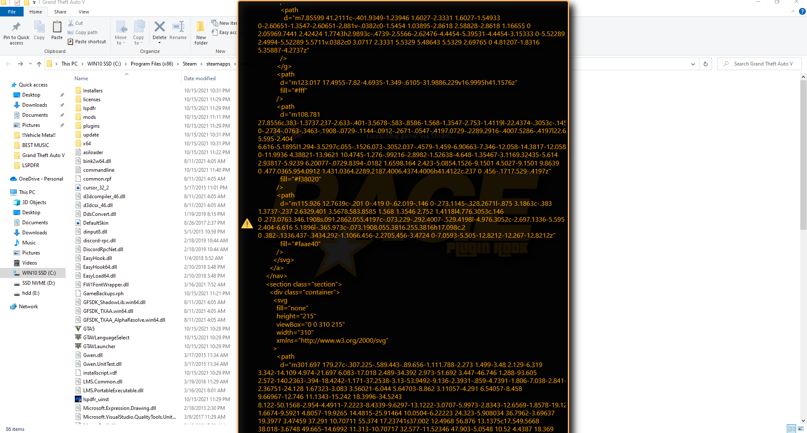
Task: Go back with the Back arrow
Action: [8, 64]
